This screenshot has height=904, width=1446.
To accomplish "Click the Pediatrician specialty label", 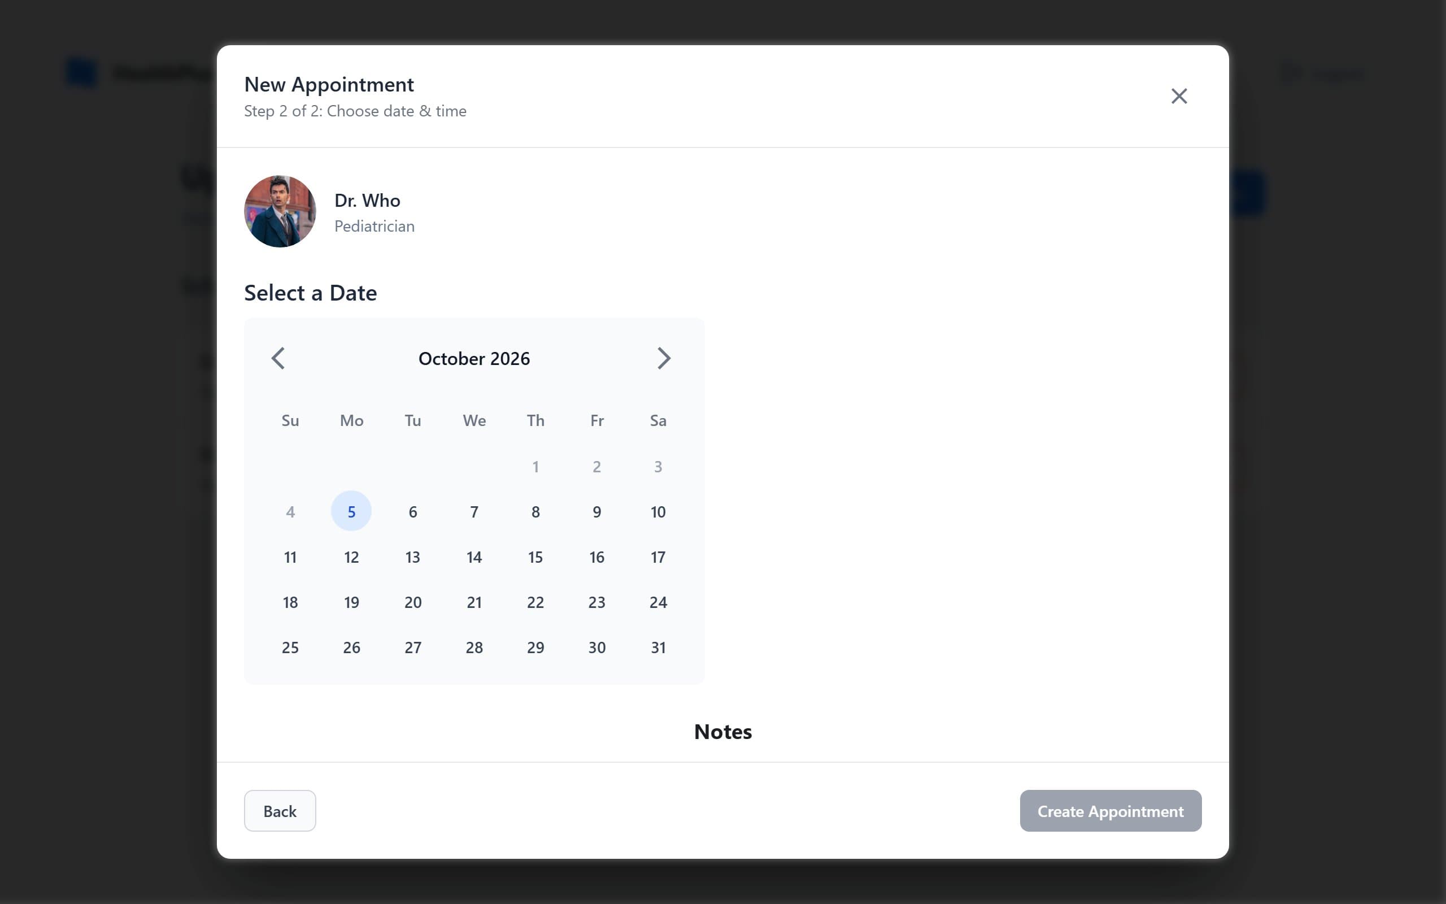I will 374,226.
